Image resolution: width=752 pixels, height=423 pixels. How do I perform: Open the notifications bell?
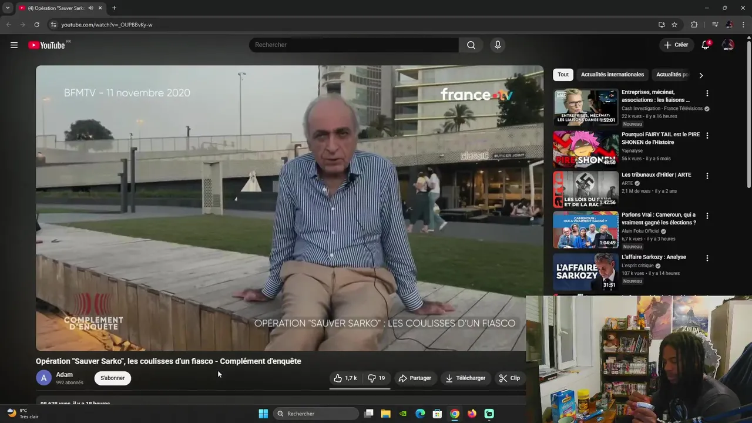click(706, 45)
